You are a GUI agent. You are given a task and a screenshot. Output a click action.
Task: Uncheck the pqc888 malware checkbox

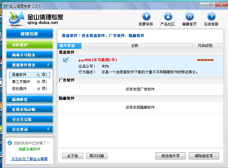click(66, 60)
